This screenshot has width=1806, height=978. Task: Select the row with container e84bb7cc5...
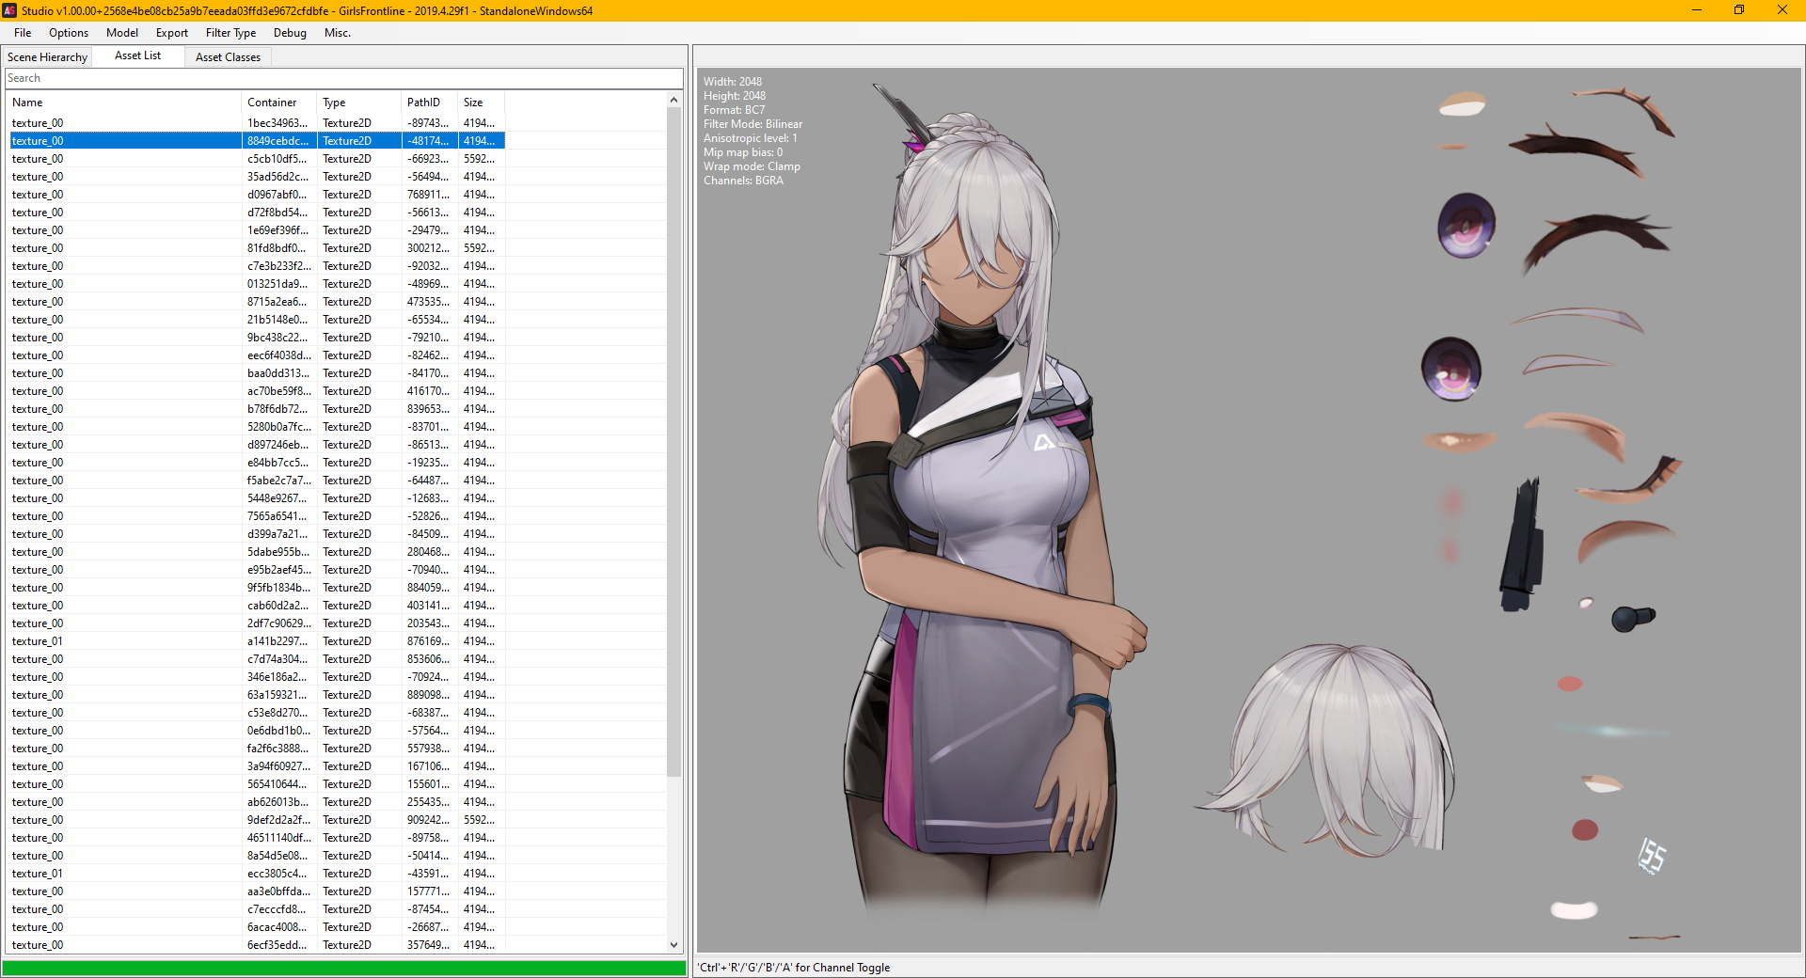(x=257, y=463)
